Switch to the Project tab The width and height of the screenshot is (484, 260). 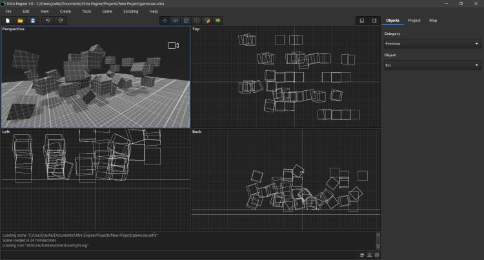point(414,21)
